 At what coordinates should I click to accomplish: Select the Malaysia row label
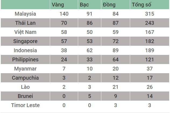pos(25,14)
